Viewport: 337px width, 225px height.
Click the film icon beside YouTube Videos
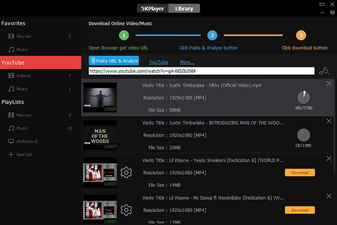pos(11,75)
